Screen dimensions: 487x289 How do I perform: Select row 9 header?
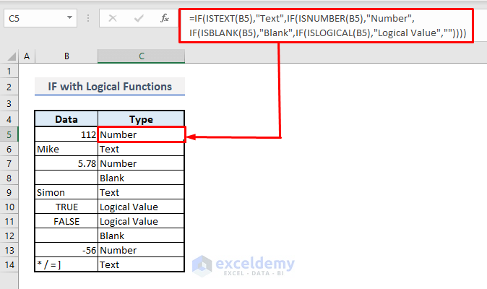click(x=9, y=192)
